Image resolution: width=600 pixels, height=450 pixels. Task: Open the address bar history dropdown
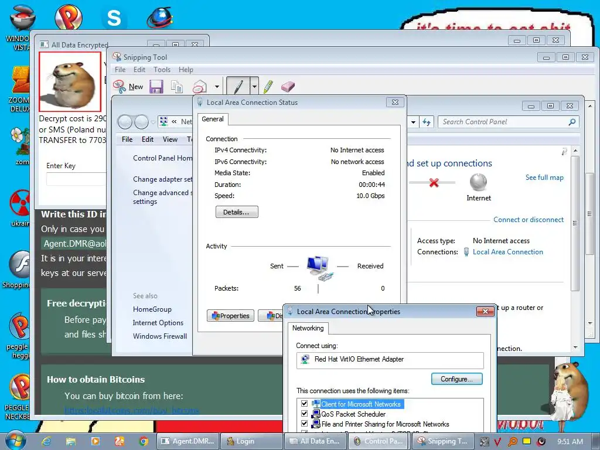pos(413,122)
